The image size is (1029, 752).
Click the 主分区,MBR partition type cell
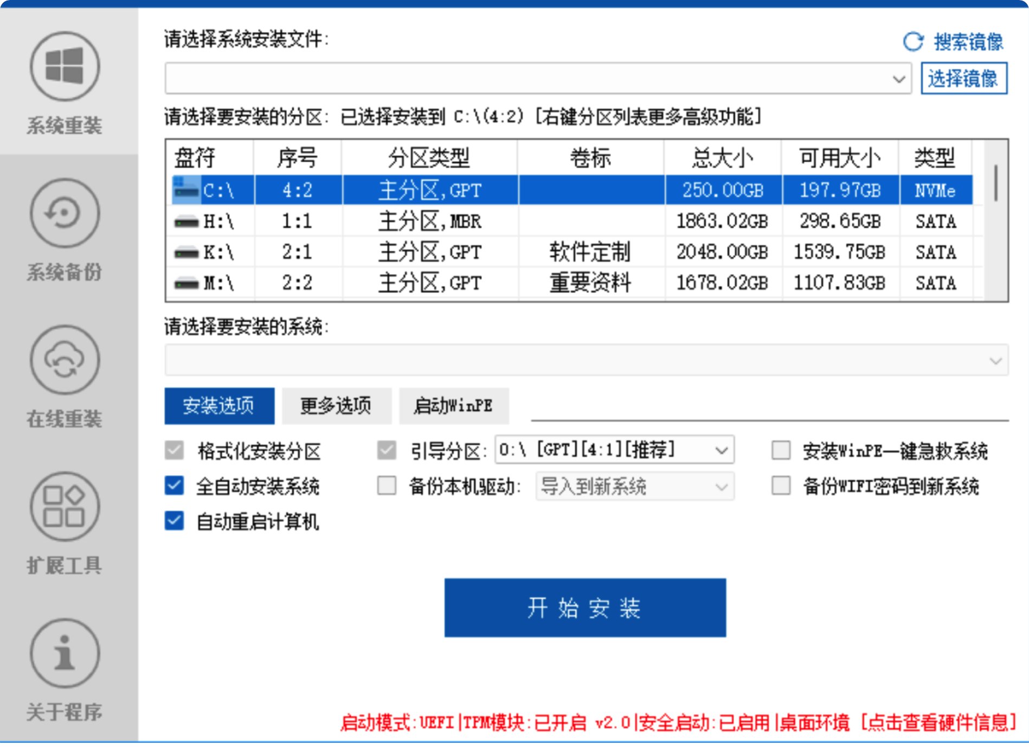(x=429, y=221)
